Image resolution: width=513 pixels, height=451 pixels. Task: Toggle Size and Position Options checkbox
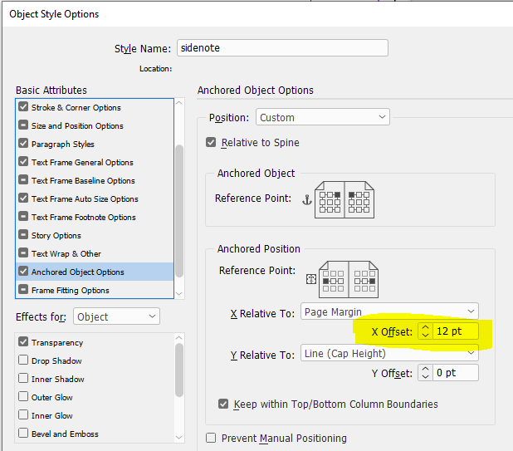(x=23, y=125)
